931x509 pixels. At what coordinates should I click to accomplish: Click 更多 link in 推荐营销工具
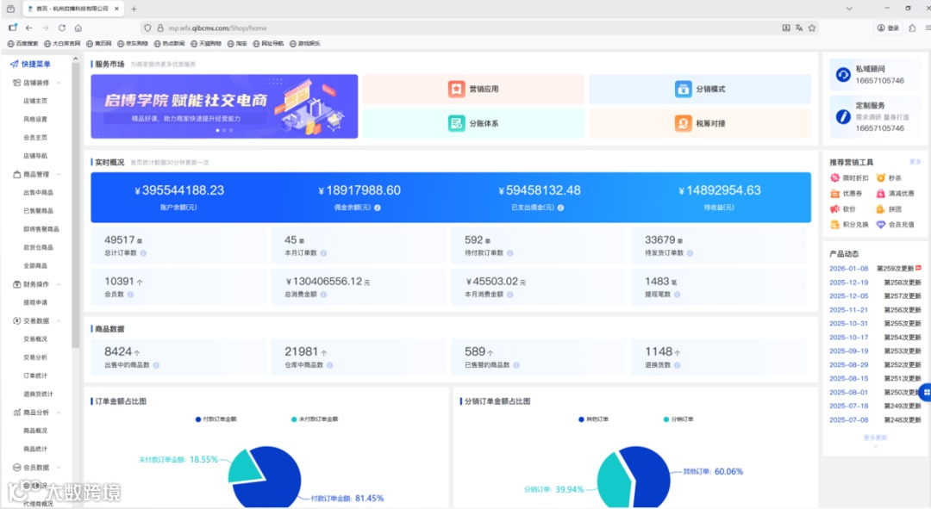pyautogui.click(x=915, y=162)
